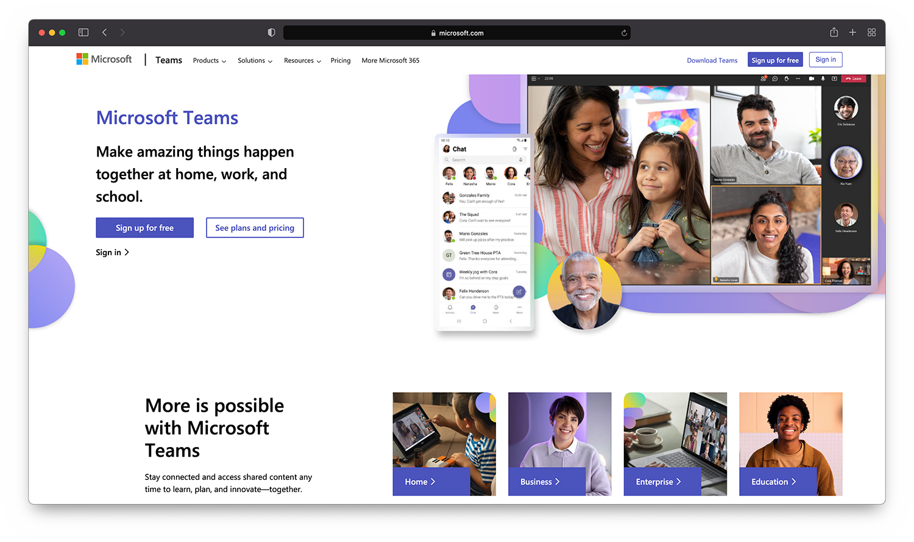This screenshot has width=914, height=542.
Task: Click the red Leave button in meeting
Action: pos(854,79)
